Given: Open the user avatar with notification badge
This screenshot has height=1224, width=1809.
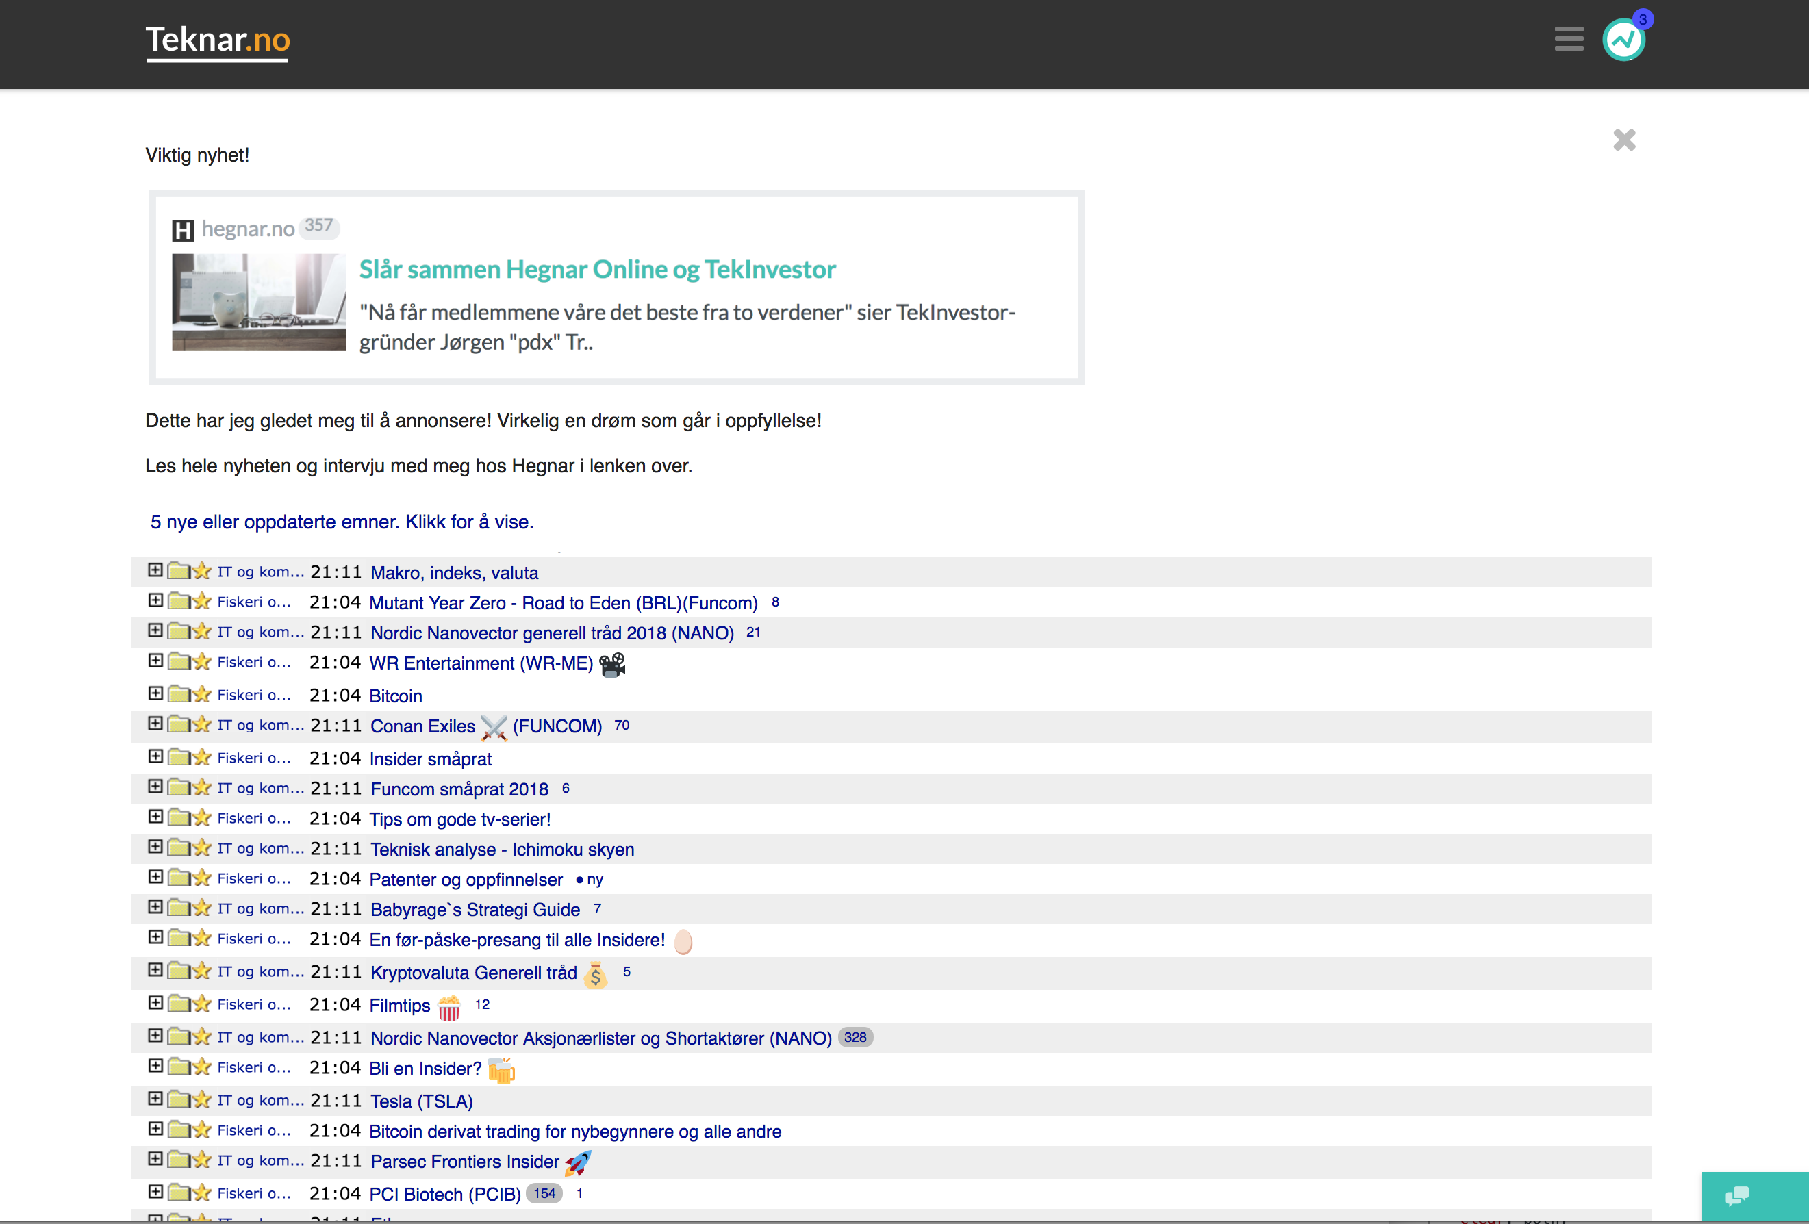Looking at the screenshot, I should [1623, 39].
